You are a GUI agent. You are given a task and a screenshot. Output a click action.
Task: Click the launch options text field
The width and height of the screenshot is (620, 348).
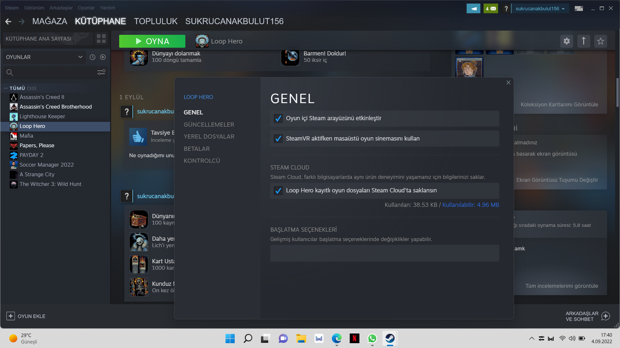[x=384, y=253]
